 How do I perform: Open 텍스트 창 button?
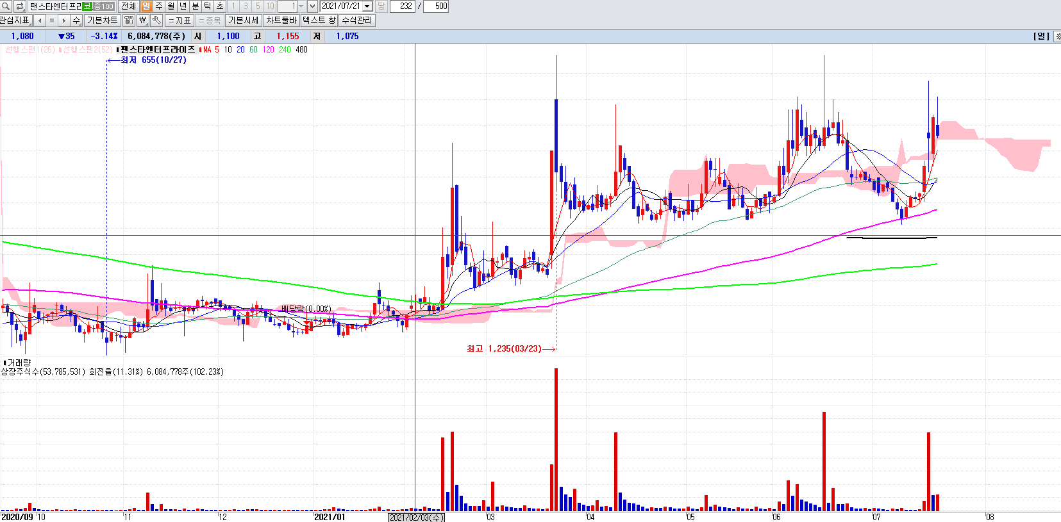319,20
